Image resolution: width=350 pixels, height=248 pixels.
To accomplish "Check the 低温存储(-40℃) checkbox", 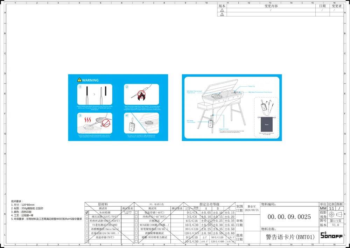I will tap(136, 213).
